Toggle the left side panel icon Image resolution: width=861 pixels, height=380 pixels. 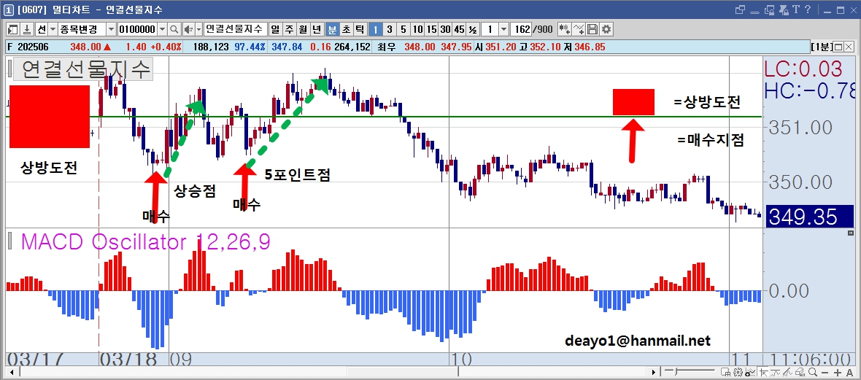click(x=12, y=29)
